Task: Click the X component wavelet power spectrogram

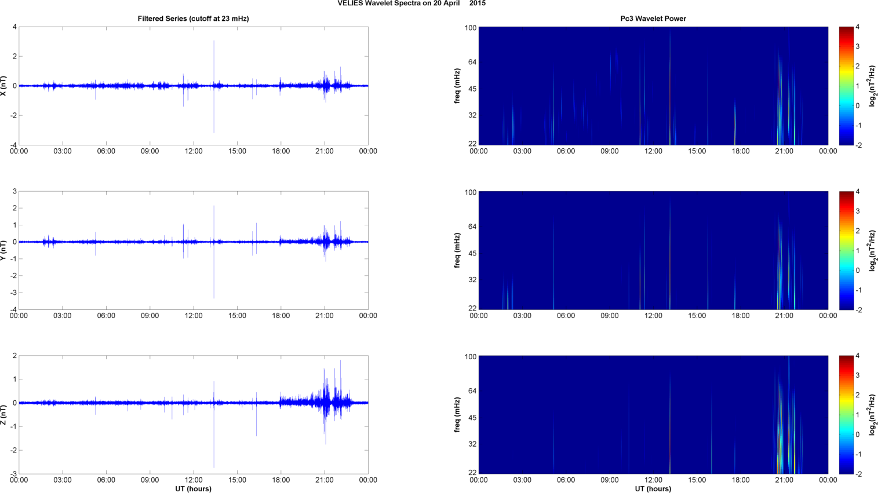Action: pos(653,86)
